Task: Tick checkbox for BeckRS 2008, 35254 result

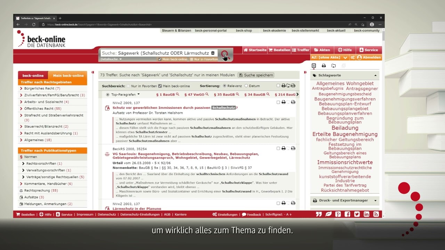Action: pos(278,148)
